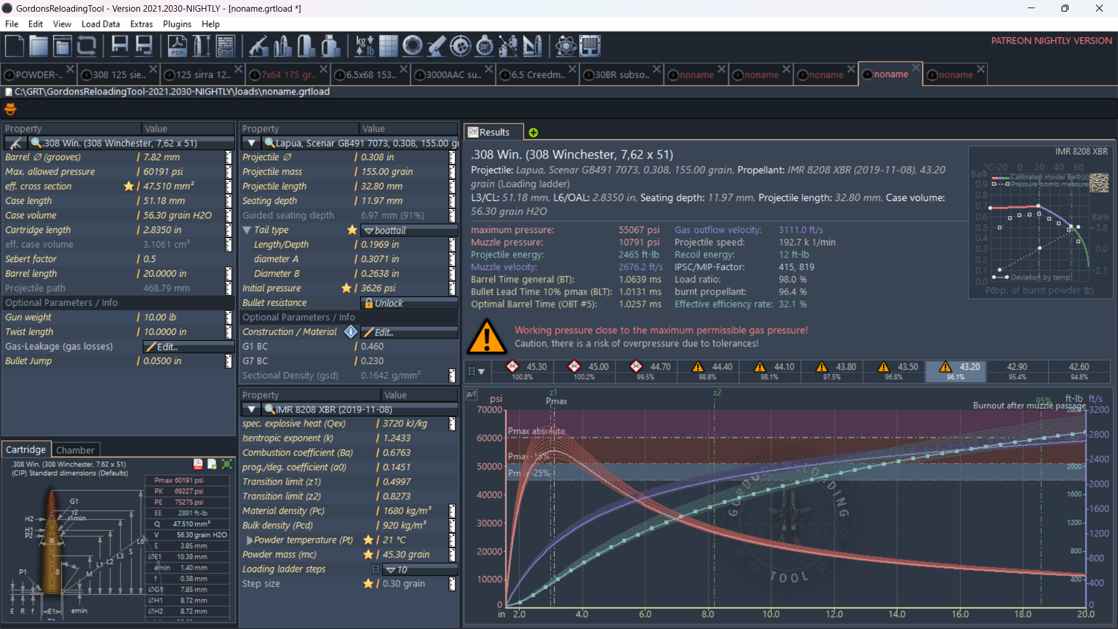Click green plus to add results tab
Image resolution: width=1118 pixels, height=629 pixels.
[x=533, y=133]
